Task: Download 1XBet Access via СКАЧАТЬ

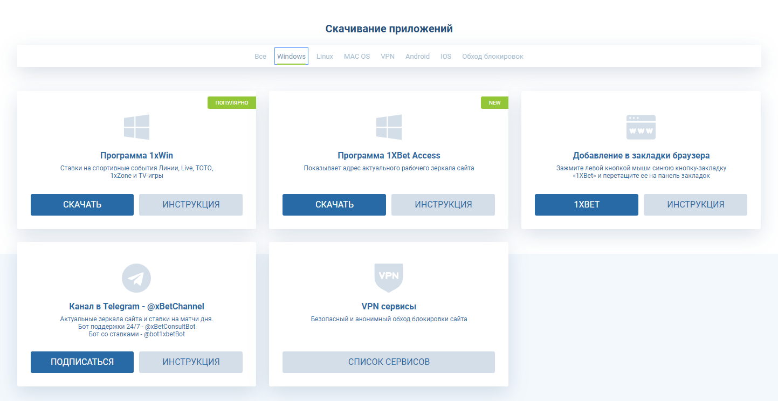Action: click(334, 205)
